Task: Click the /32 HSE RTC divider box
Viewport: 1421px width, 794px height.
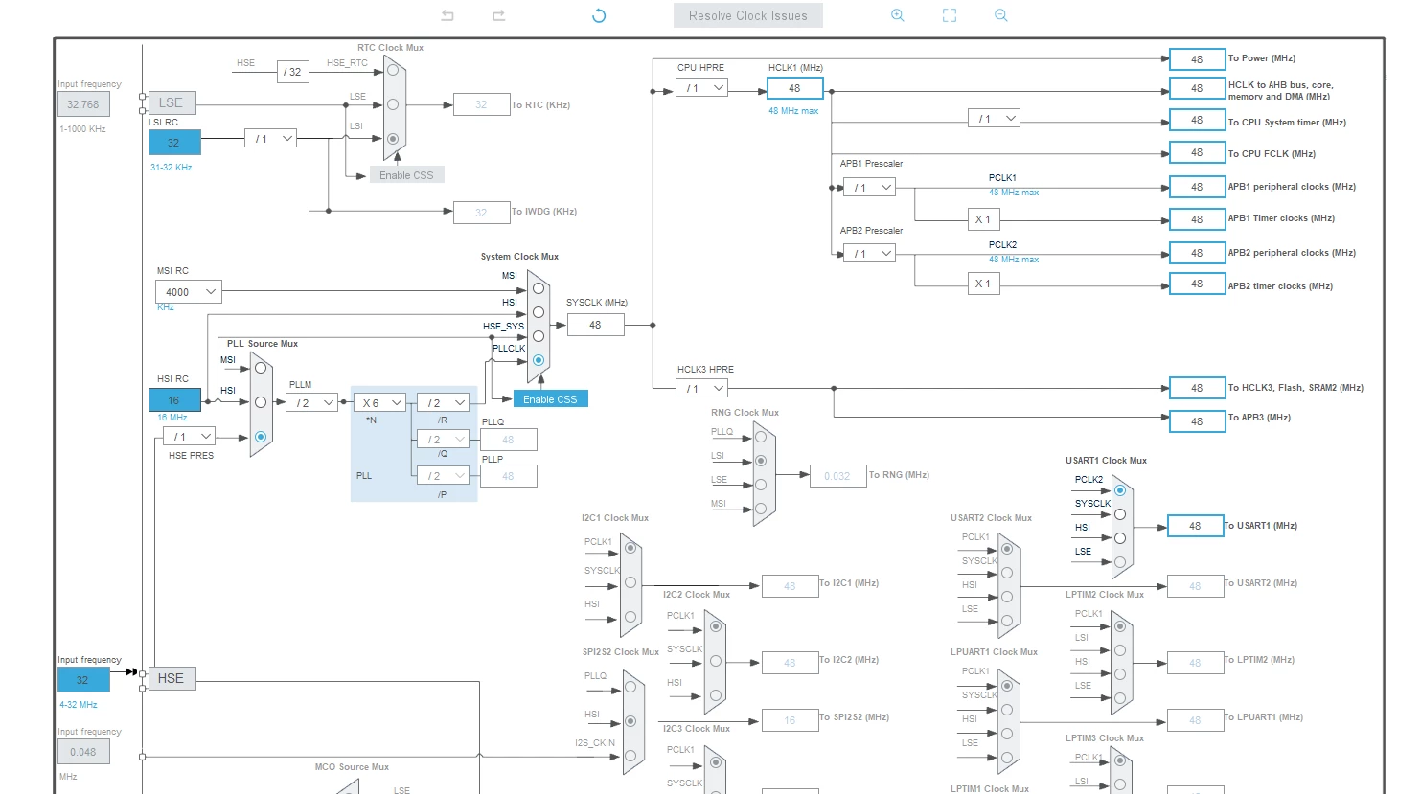Action: [x=293, y=72]
